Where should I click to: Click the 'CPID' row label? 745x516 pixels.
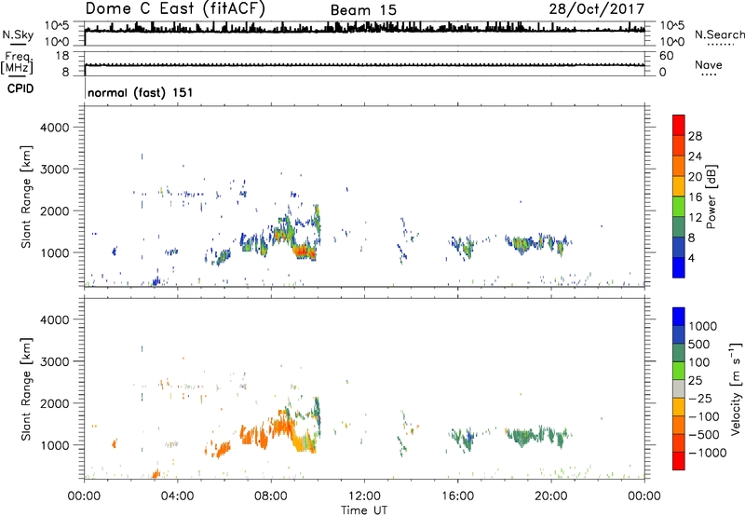[20, 88]
